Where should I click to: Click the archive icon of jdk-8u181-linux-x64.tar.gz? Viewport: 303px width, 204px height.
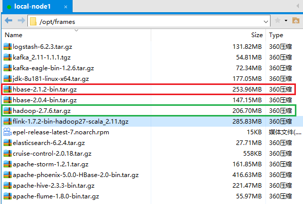[x=8, y=78]
